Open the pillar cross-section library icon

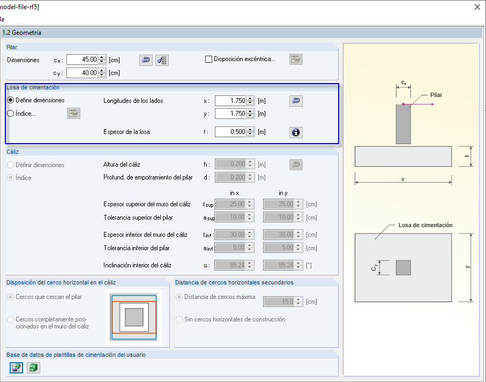(x=162, y=60)
